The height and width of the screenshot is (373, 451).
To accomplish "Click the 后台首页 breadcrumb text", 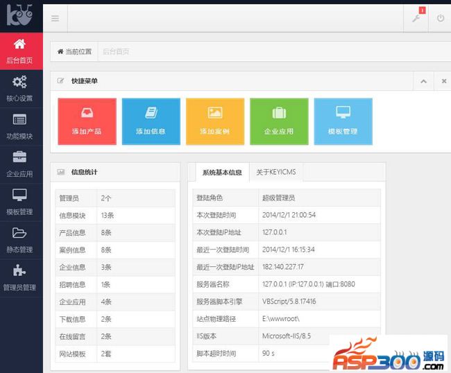I will pos(116,52).
